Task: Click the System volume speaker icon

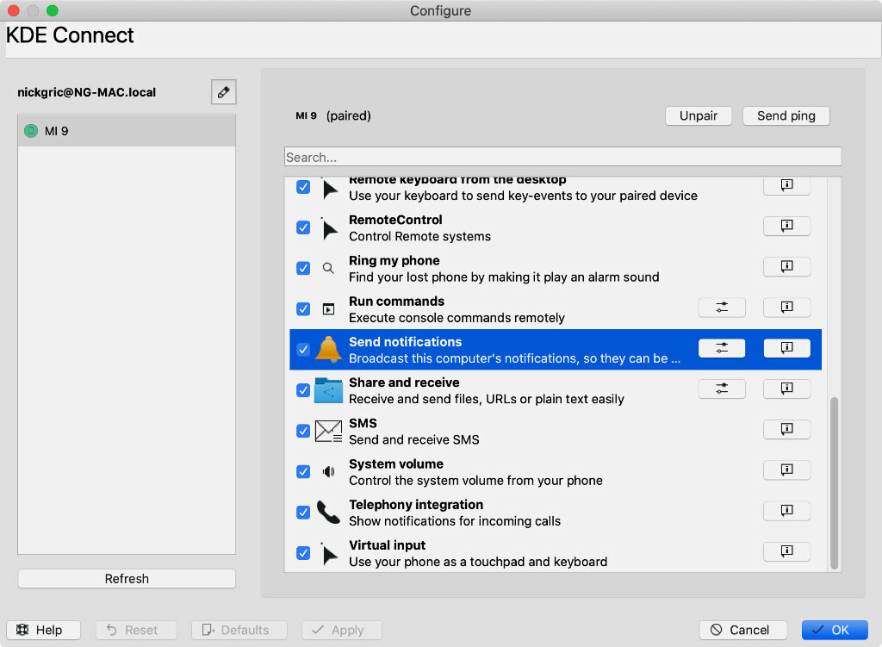Action: (x=328, y=471)
